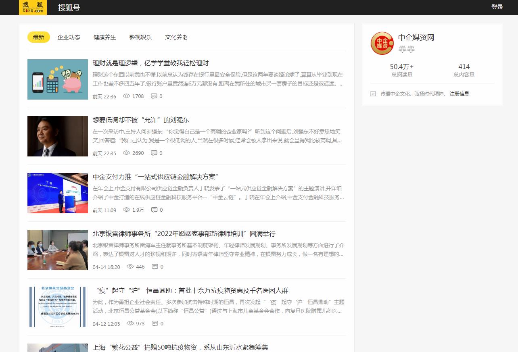Screen dimensions: 518x352
Task: Switch to the 健康养生 tab
Action: click(105, 37)
